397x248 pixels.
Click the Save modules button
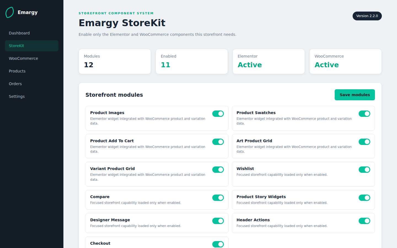coord(355,95)
